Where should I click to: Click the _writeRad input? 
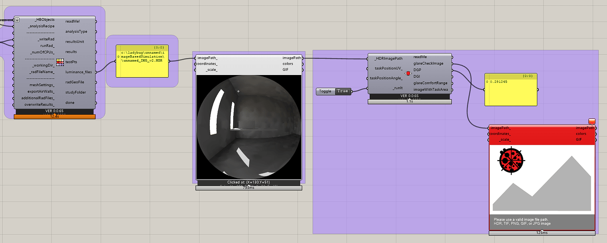coord(46,39)
